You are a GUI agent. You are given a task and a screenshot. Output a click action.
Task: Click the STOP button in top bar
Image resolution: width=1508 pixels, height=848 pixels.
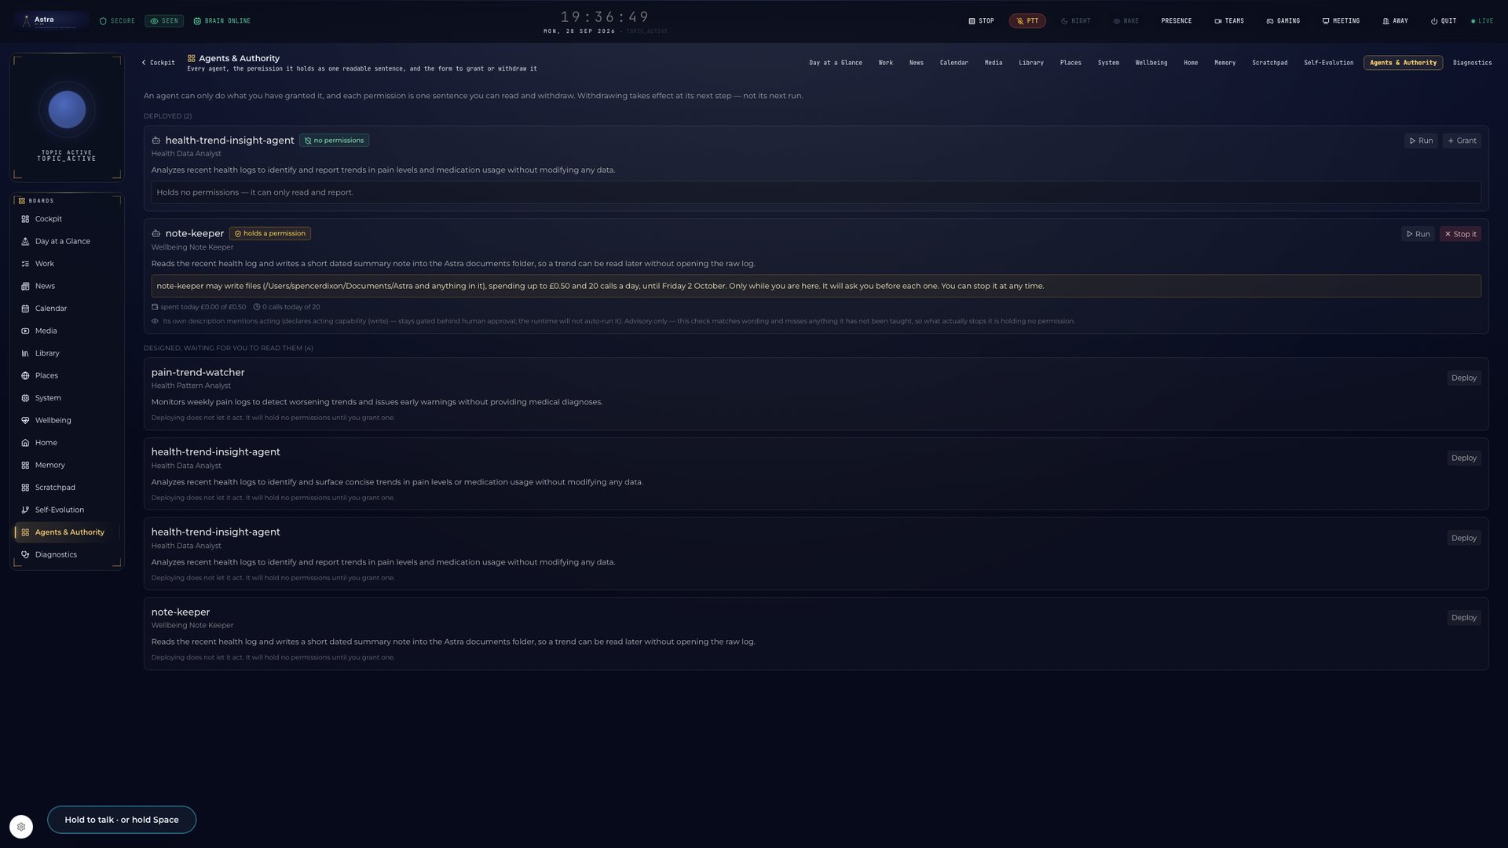(981, 21)
